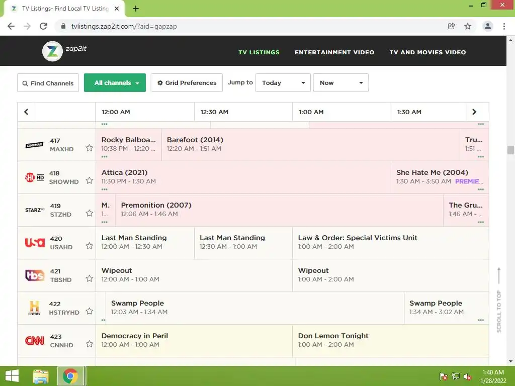
Task: Share this page via address bar icon
Action: 452,26
